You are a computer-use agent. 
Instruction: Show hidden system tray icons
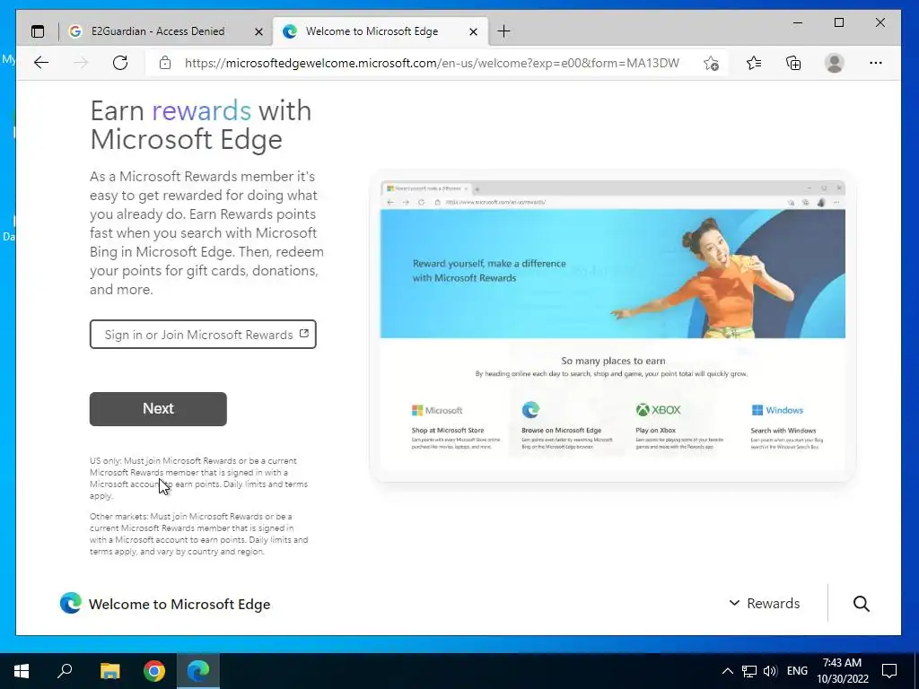tap(727, 671)
